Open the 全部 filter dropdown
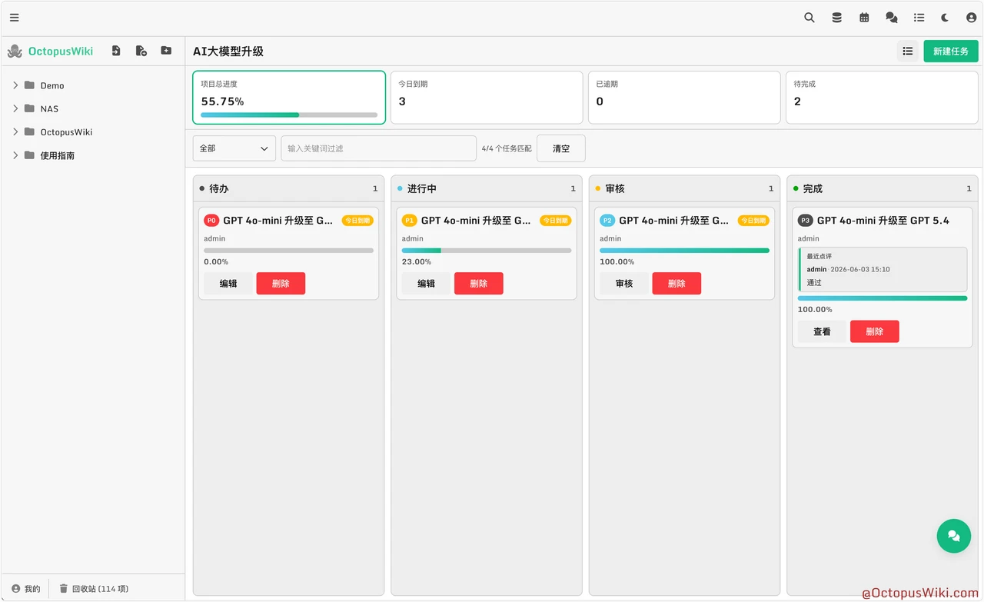The width and height of the screenshot is (984, 602). point(234,148)
